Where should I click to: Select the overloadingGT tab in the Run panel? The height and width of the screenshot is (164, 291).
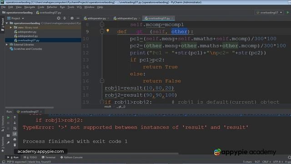pos(28,112)
